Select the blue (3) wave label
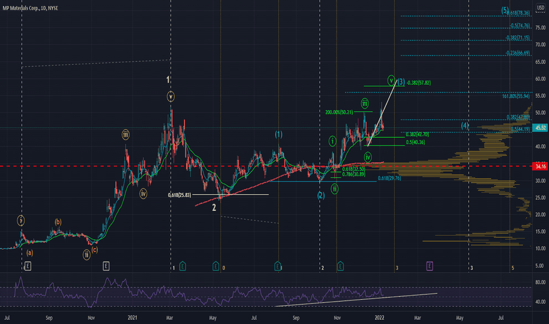Image resolution: width=549 pixels, height=324 pixels. click(401, 82)
